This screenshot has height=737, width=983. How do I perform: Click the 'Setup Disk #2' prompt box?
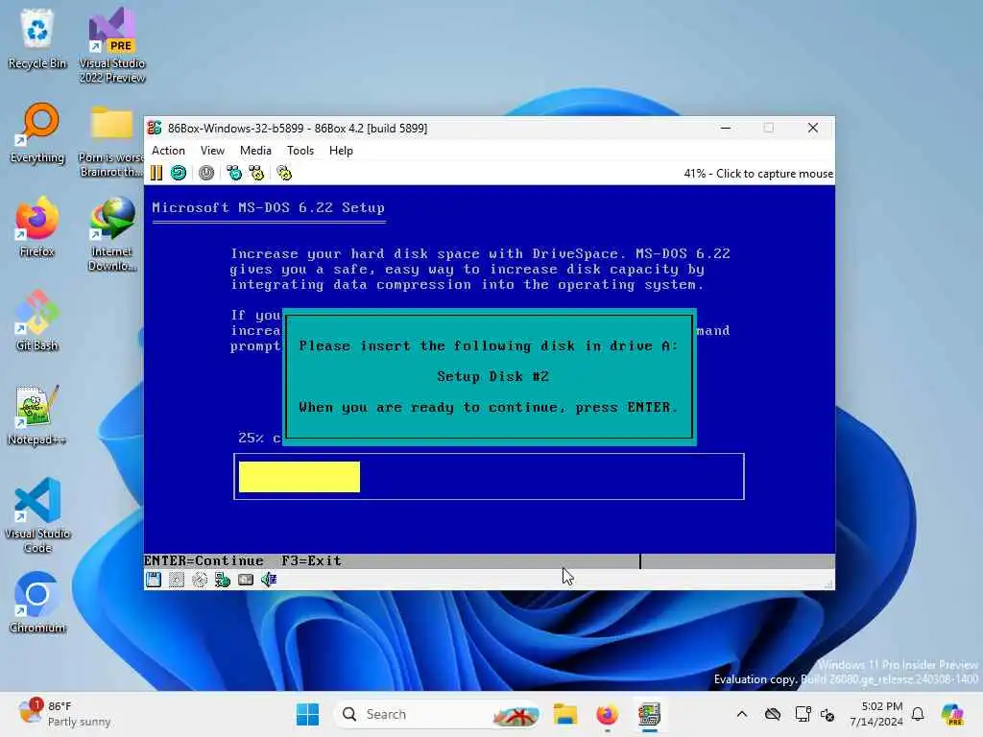[489, 376]
